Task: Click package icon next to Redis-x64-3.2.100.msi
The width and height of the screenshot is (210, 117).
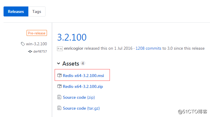Action: [59, 75]
